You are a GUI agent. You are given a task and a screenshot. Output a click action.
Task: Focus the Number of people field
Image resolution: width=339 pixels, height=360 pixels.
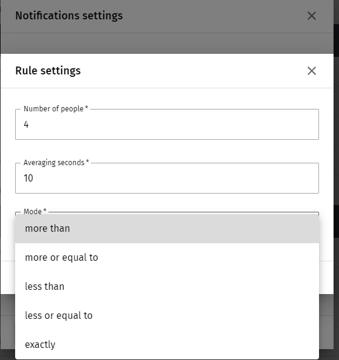pos(167,124)
